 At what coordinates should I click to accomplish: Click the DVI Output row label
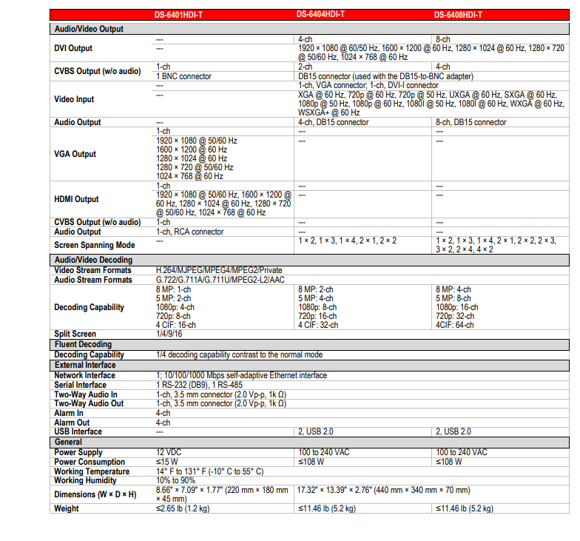pos(73,48)
